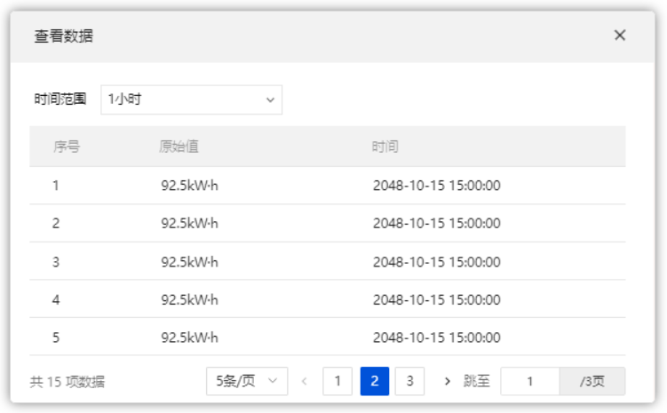Viewport: 667px width, 413px height.
Task: Click the 92.5kW·h value in row 1
Action: 189,186
